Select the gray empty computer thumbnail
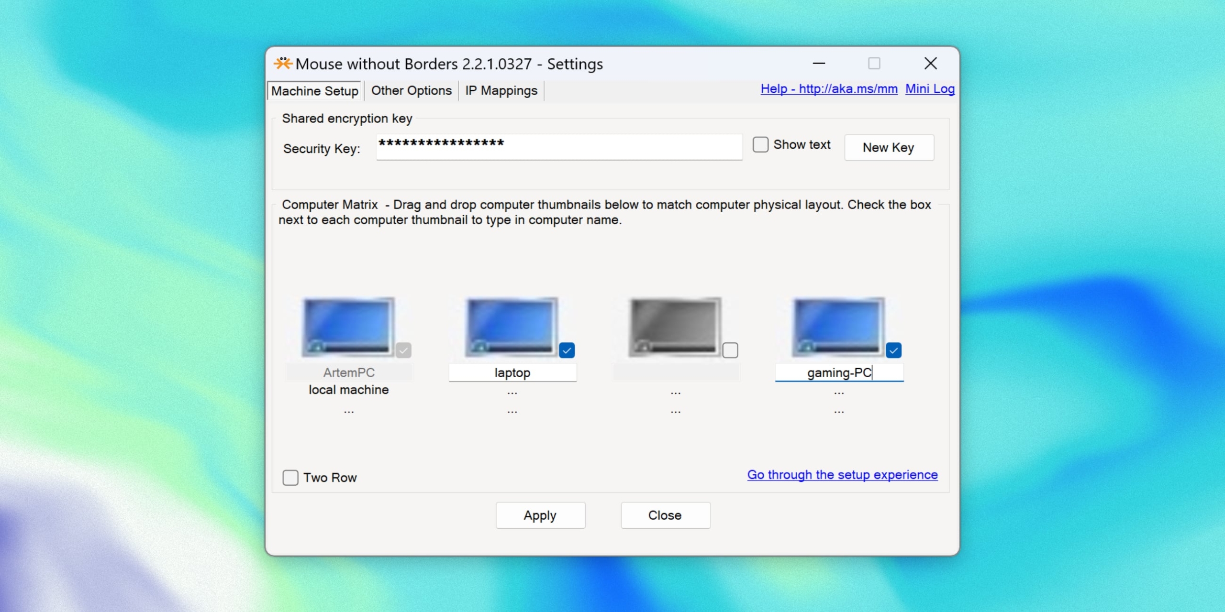 [x=675, y=327]
